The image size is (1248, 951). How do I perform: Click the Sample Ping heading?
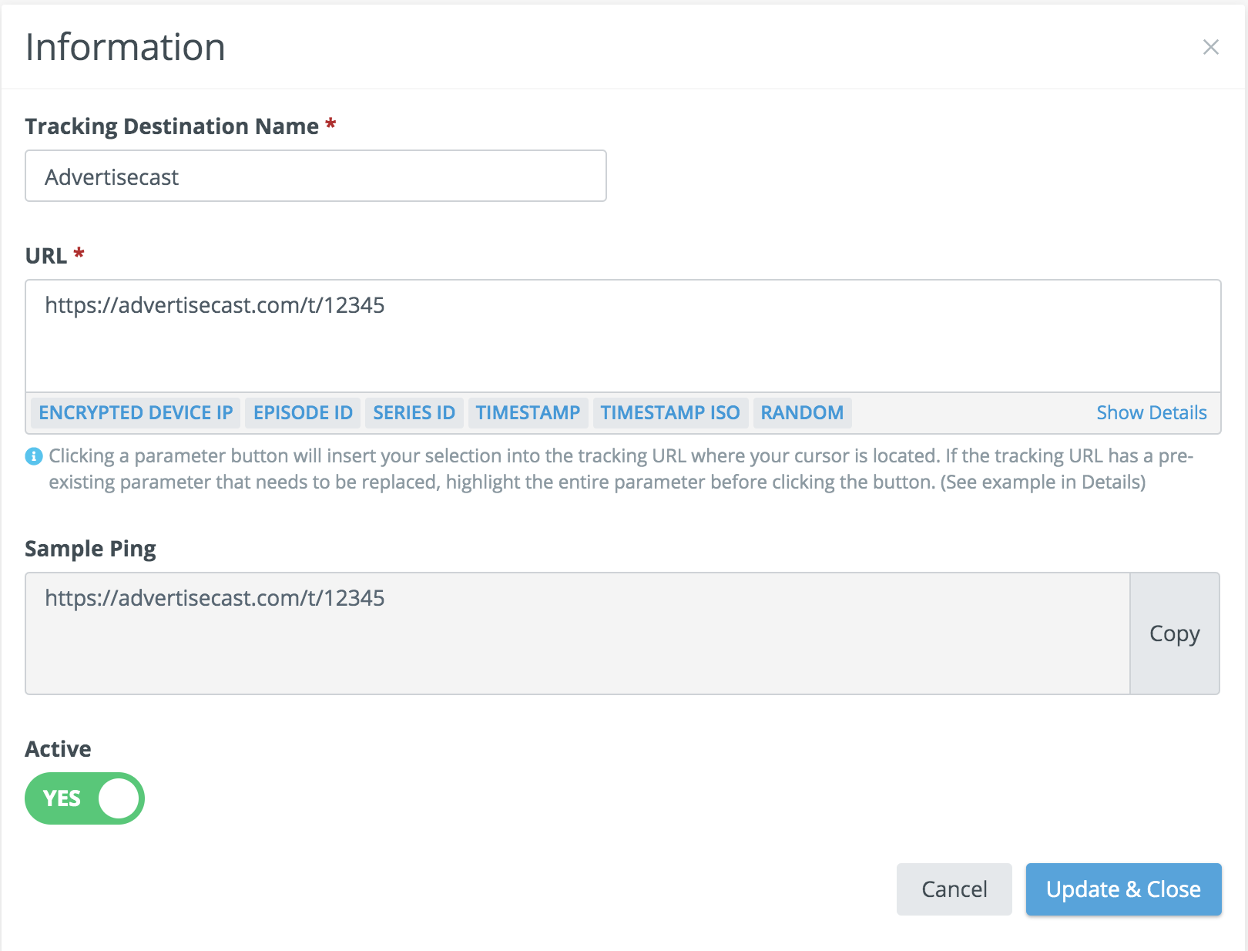click(90, 549)
